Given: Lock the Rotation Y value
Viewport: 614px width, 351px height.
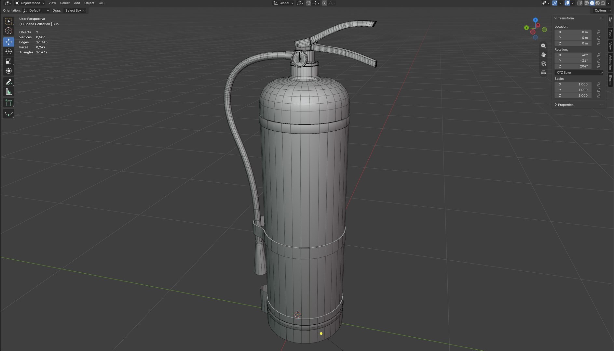Looking at the screenshot, I should tap(599, 61).
